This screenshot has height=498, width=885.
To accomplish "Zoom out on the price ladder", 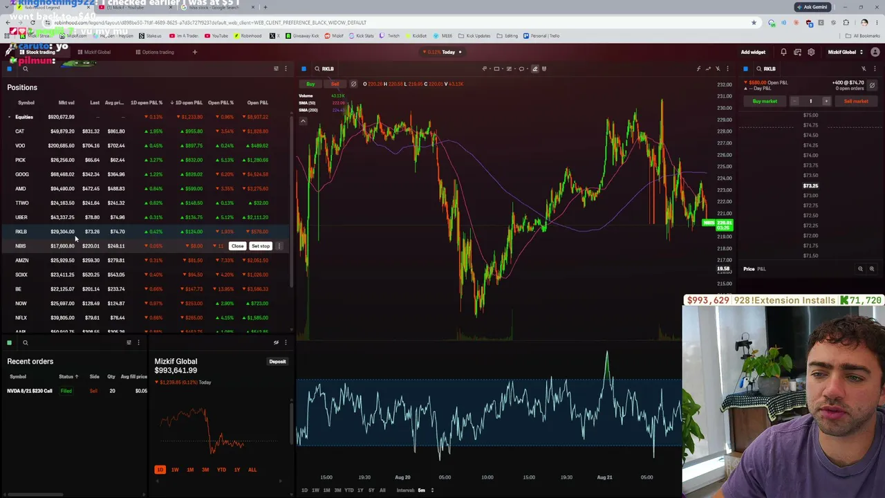I will (x=860, y=269).
